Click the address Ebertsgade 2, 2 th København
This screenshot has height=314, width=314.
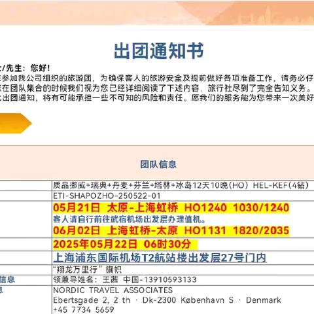pyautogui.click(x=167, y=300)
